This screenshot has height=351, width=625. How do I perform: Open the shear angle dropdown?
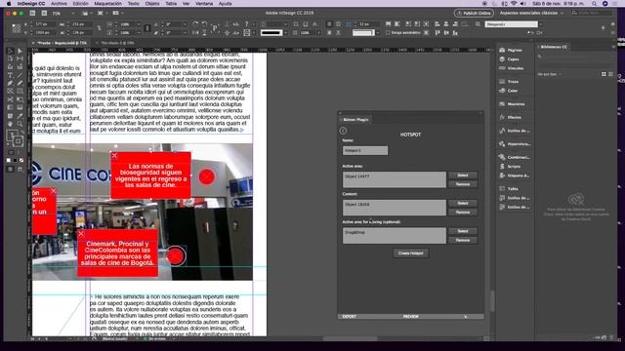(185, 32)
